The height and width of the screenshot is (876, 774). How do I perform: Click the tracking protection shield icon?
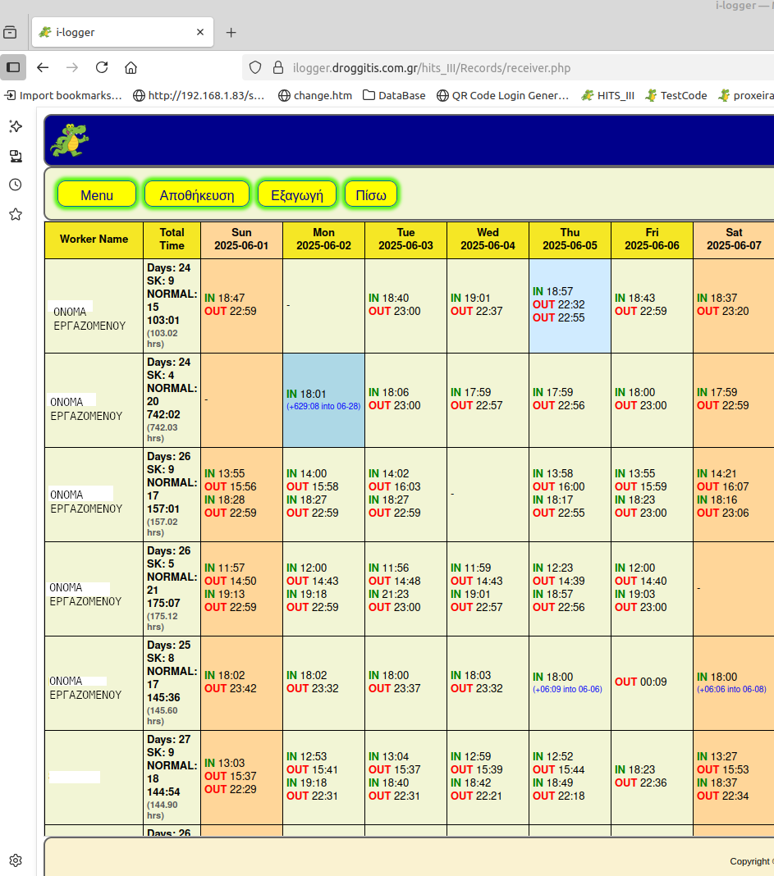click(x=255, y=67)
